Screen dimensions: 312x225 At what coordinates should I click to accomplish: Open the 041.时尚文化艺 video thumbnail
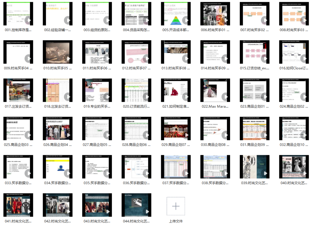[15, 205]
